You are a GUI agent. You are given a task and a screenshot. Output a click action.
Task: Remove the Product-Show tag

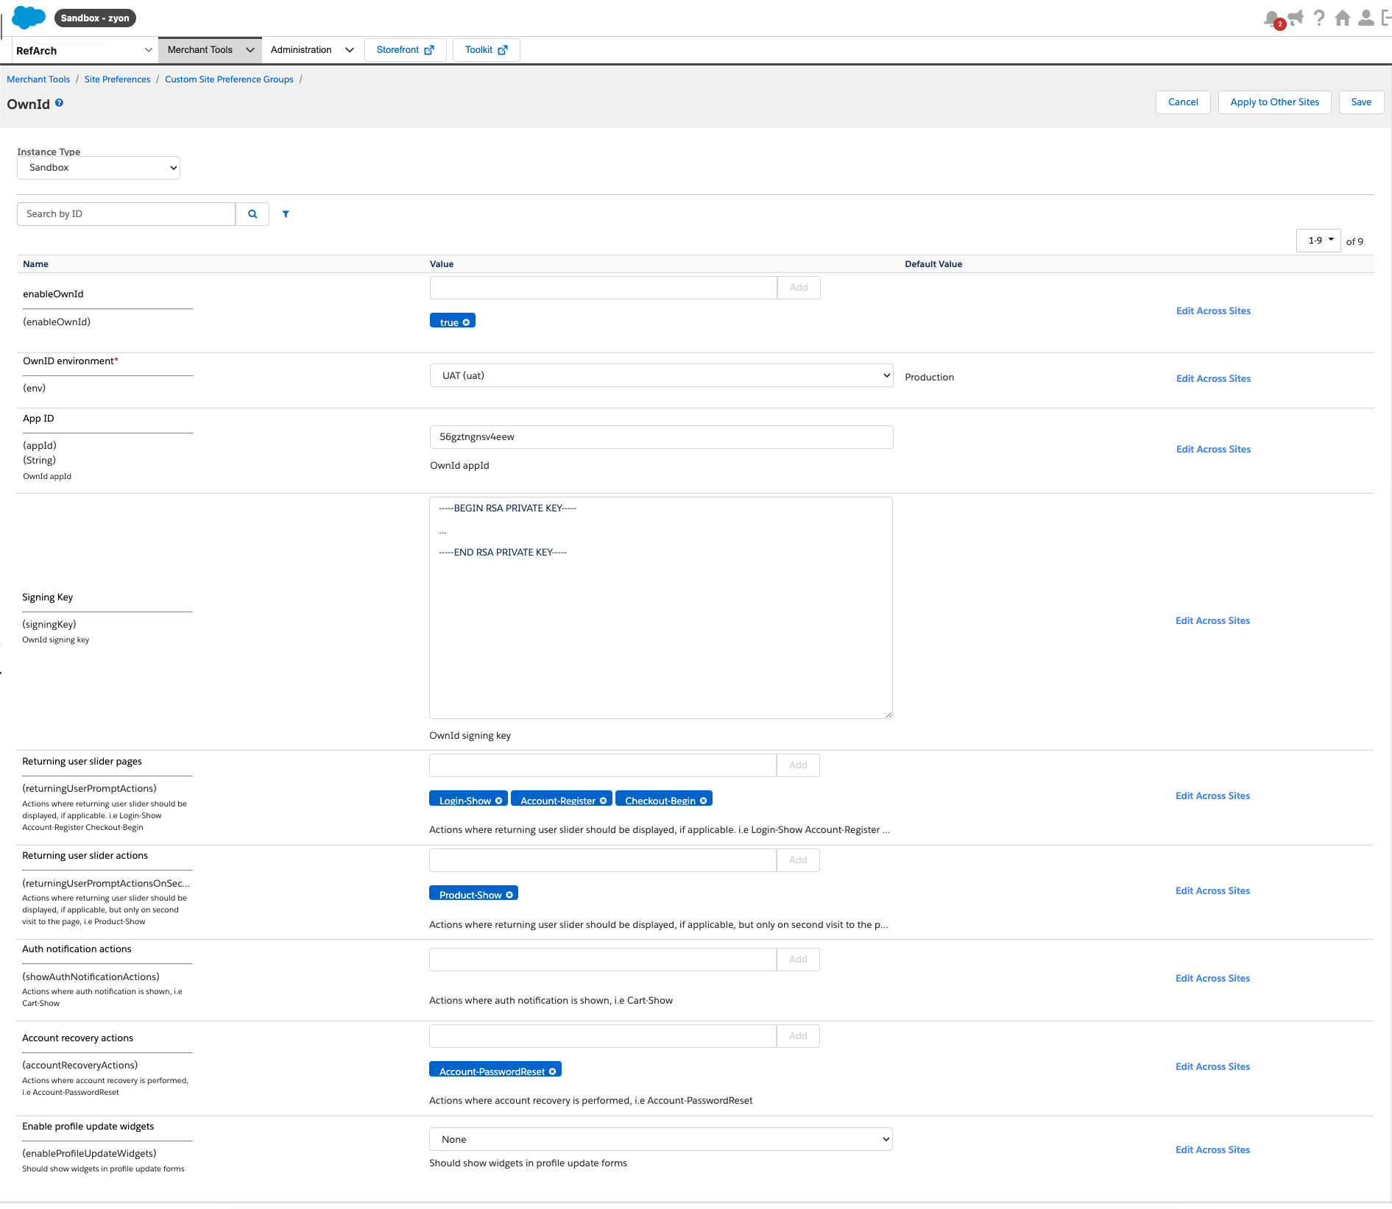coord(509,895)
